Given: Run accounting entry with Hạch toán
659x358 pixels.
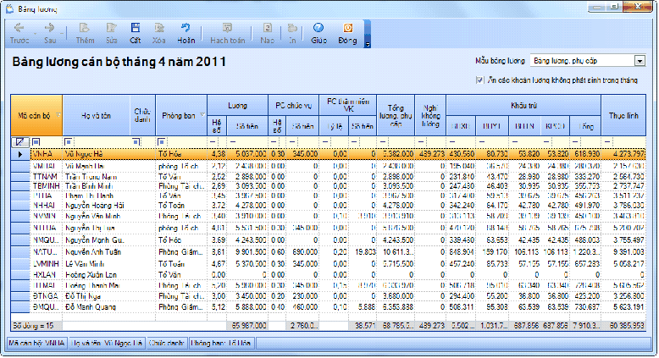Looking at the screenshot, I should coord(227,34).
